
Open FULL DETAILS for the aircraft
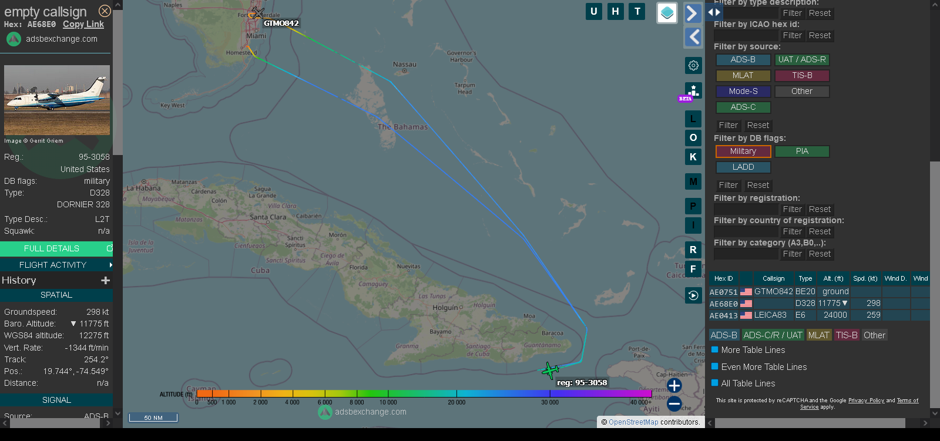(56, 248)
